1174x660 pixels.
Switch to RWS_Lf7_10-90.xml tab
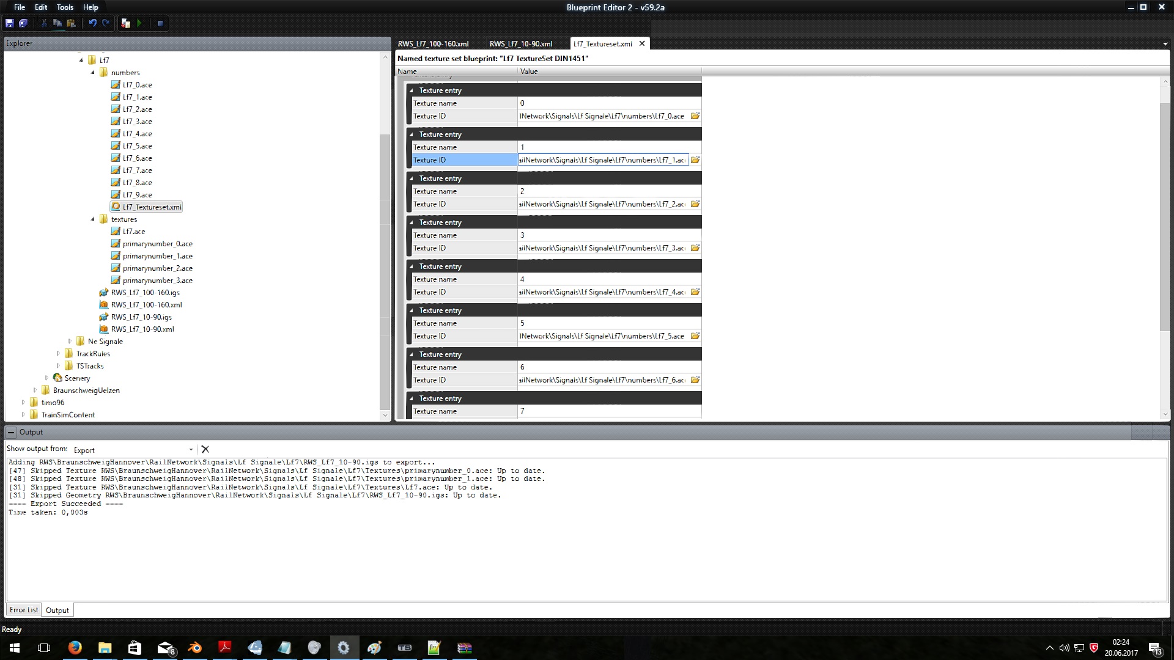click(x=520, y=44)
